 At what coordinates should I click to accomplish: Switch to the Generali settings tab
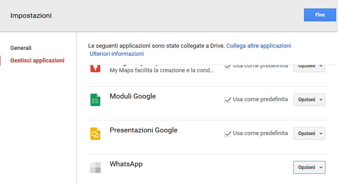21,48
